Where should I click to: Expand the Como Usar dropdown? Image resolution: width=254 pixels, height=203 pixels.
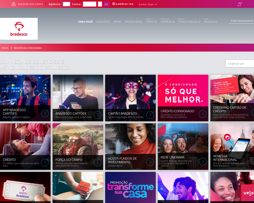point(148,4)
